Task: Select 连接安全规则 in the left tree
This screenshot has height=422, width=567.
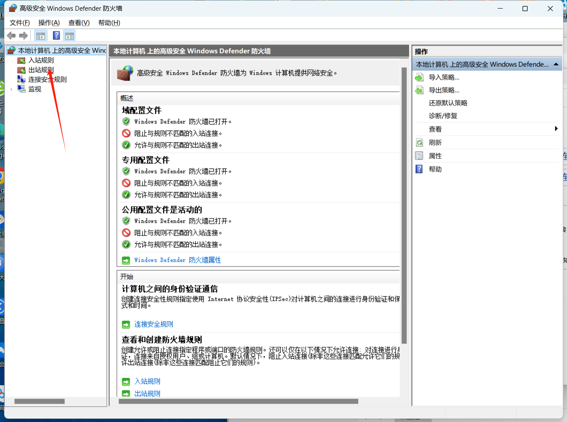Action: tap(47, 79)
